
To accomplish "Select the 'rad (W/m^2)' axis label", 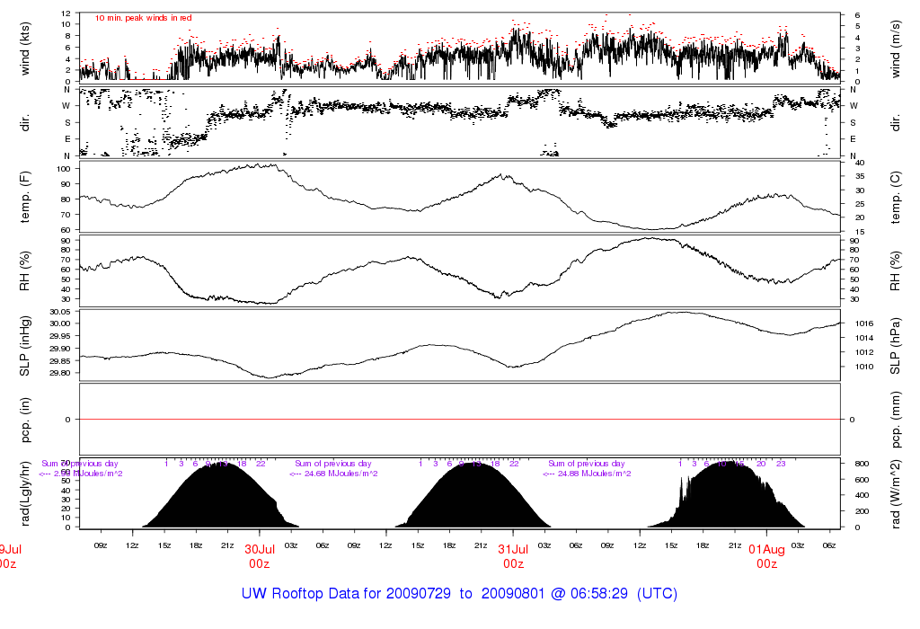I will point(895,493).
